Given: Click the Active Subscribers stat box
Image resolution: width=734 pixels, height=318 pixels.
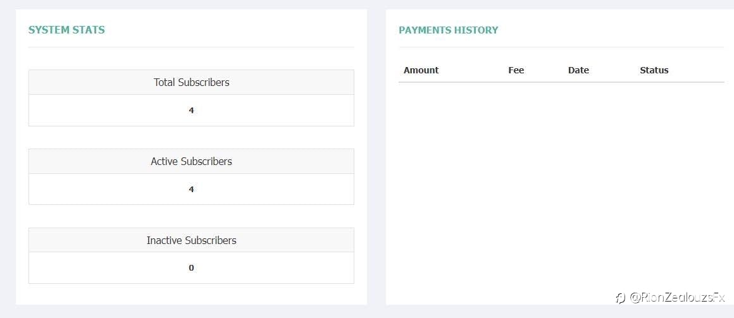Looking at the screenshot, I should pos(191,177).
